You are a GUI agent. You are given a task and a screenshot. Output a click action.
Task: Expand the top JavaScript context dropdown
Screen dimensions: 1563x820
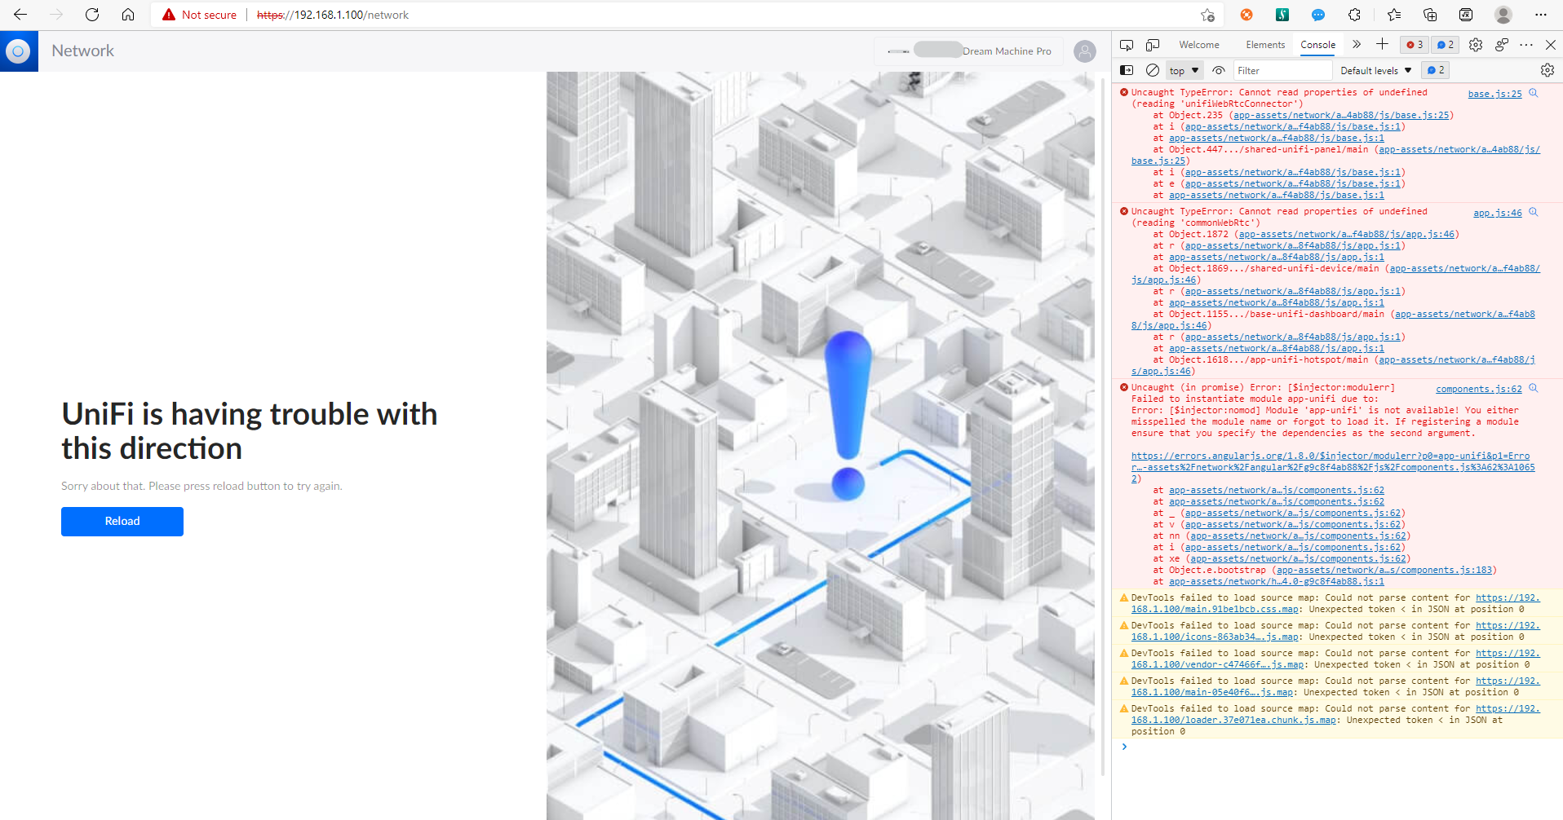pyautogui.click(x=1184, y=71)
